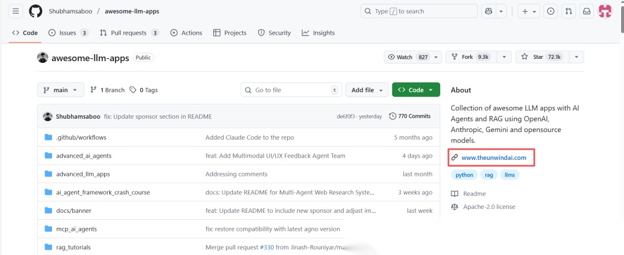The width and height of the screenshot is (624, 255).
Task: Visit www.theunwindai.com website link
Action: (x=493, y=157)
